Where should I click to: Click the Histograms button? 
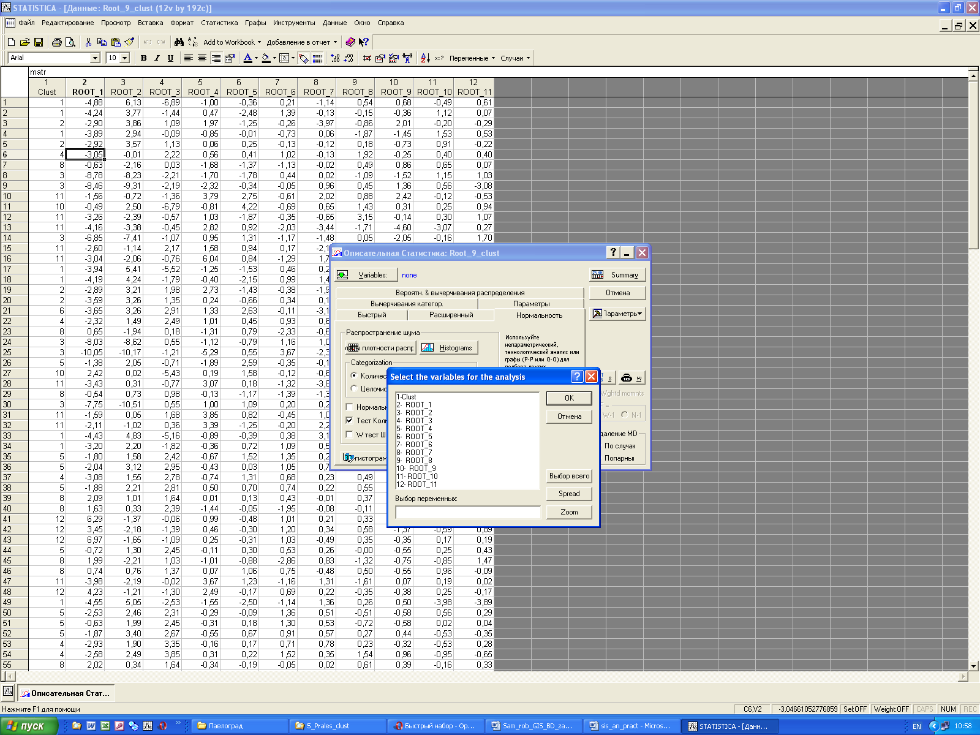point(448,348)
